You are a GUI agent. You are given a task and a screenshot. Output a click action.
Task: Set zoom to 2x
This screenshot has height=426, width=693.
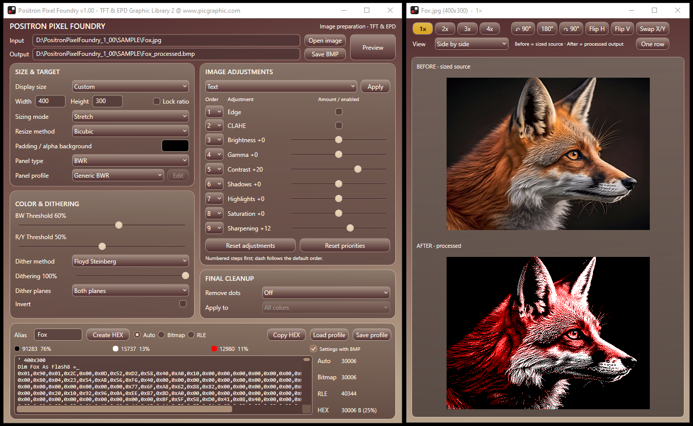[x=445, y=29]
